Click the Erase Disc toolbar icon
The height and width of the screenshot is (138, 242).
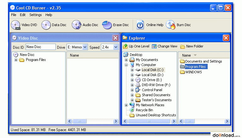coord(107,25)
